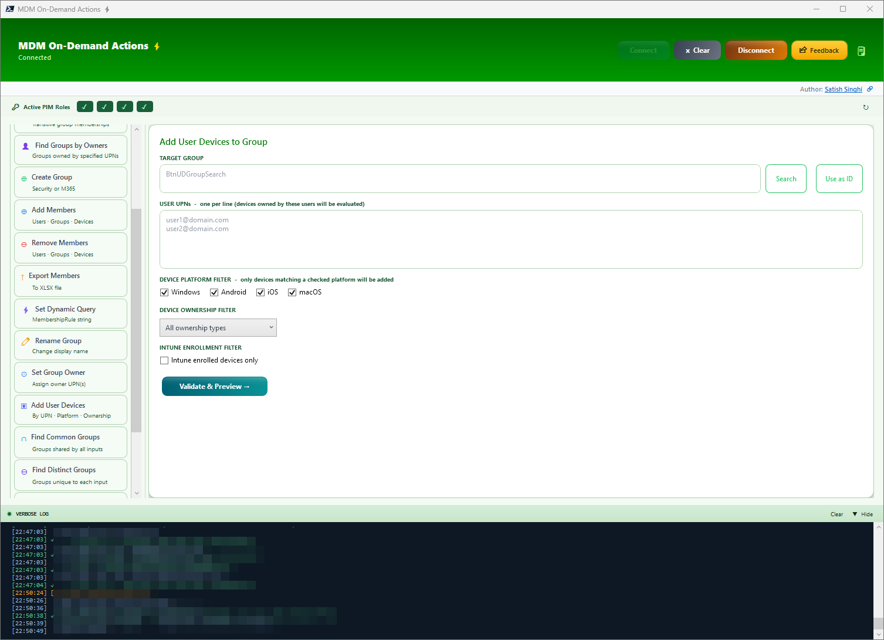Open the All ownership types dropdown

pyautogui.click(x=218, y=327)
